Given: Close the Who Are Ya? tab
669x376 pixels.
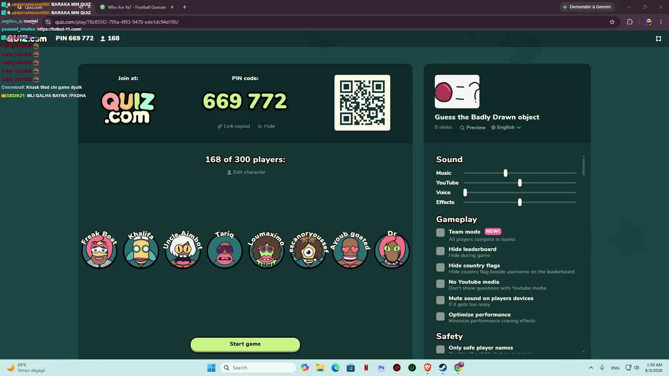Looking at the screenshot, I should 172,7.
